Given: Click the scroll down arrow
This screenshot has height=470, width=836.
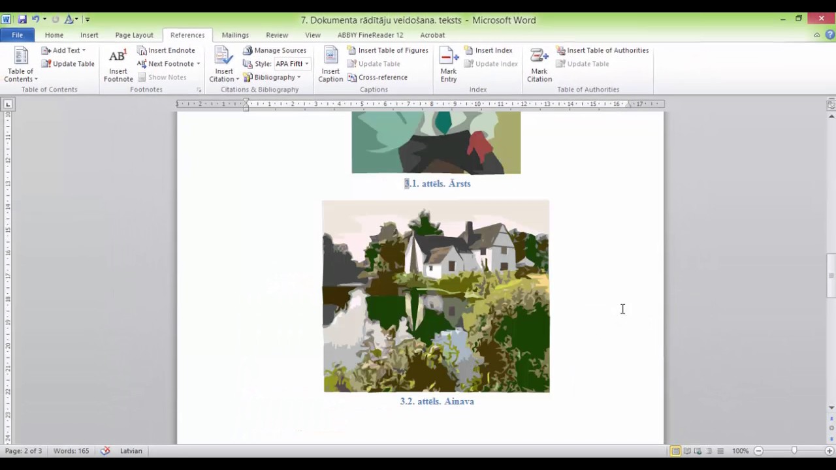Looking at the screenshot, I should (831, 408).
